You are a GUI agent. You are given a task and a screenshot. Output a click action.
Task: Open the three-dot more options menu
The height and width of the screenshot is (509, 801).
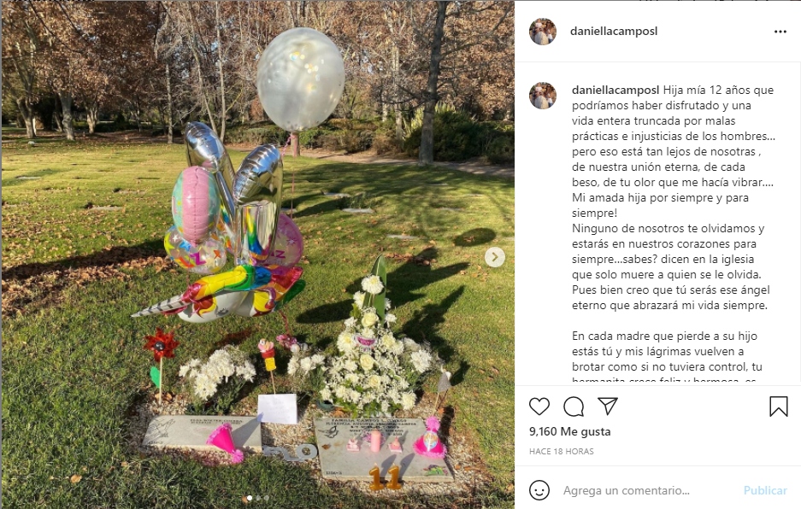point(780,32)
